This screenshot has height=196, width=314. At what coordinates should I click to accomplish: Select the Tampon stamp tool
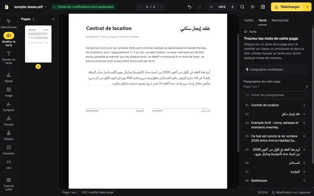coord(9,135)
